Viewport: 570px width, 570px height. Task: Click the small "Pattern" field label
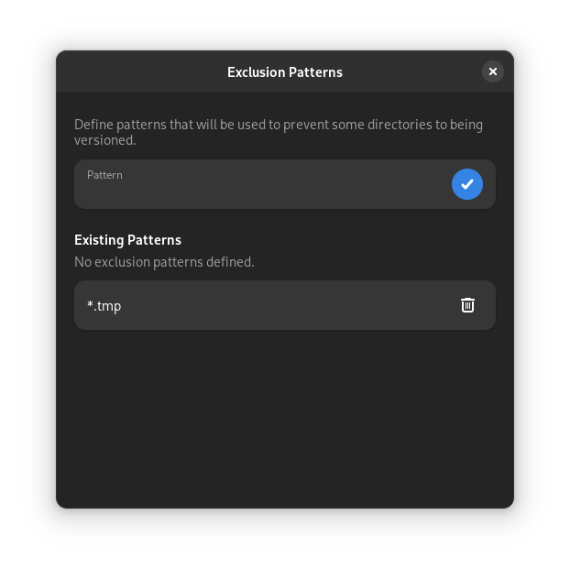pyautogui.click(x=104, y=175)
